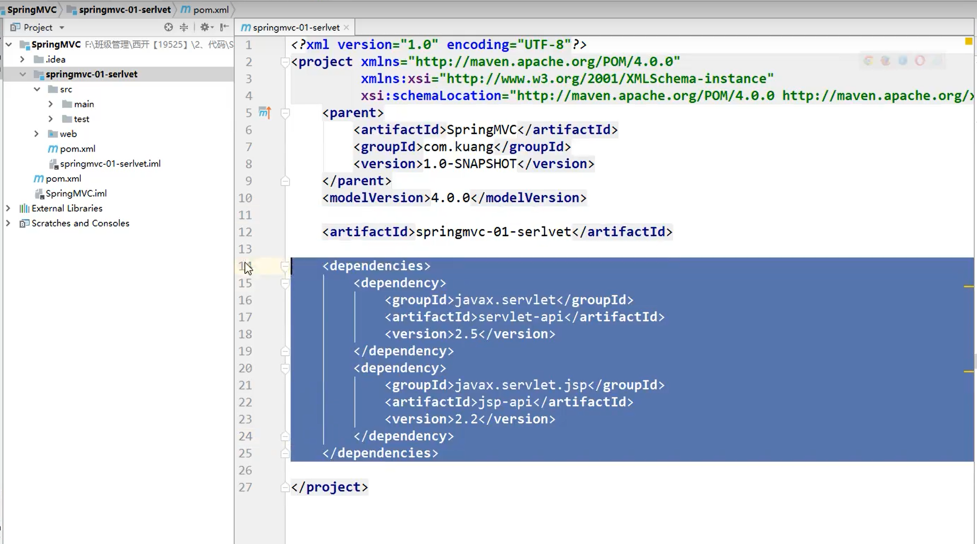Fold the second dependency block at line 20
Viewport: 977px width, 544px height.
[x=285, y=368]
